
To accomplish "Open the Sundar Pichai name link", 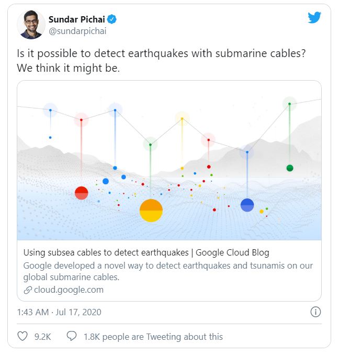I will (77, 19).
